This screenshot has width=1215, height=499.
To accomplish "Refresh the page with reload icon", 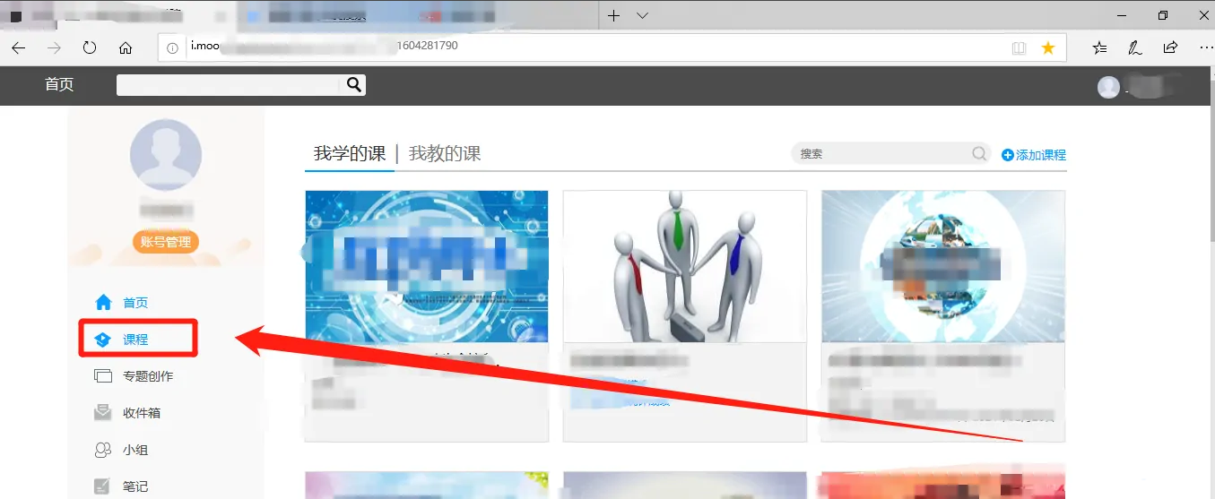I will tap(90, 48).
